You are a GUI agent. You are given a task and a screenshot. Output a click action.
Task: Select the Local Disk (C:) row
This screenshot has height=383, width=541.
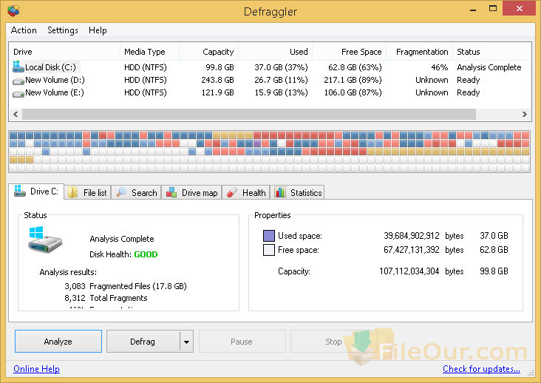pos(270,67)
